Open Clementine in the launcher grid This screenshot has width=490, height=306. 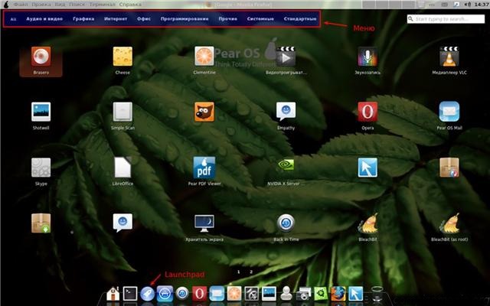(204, 57)
